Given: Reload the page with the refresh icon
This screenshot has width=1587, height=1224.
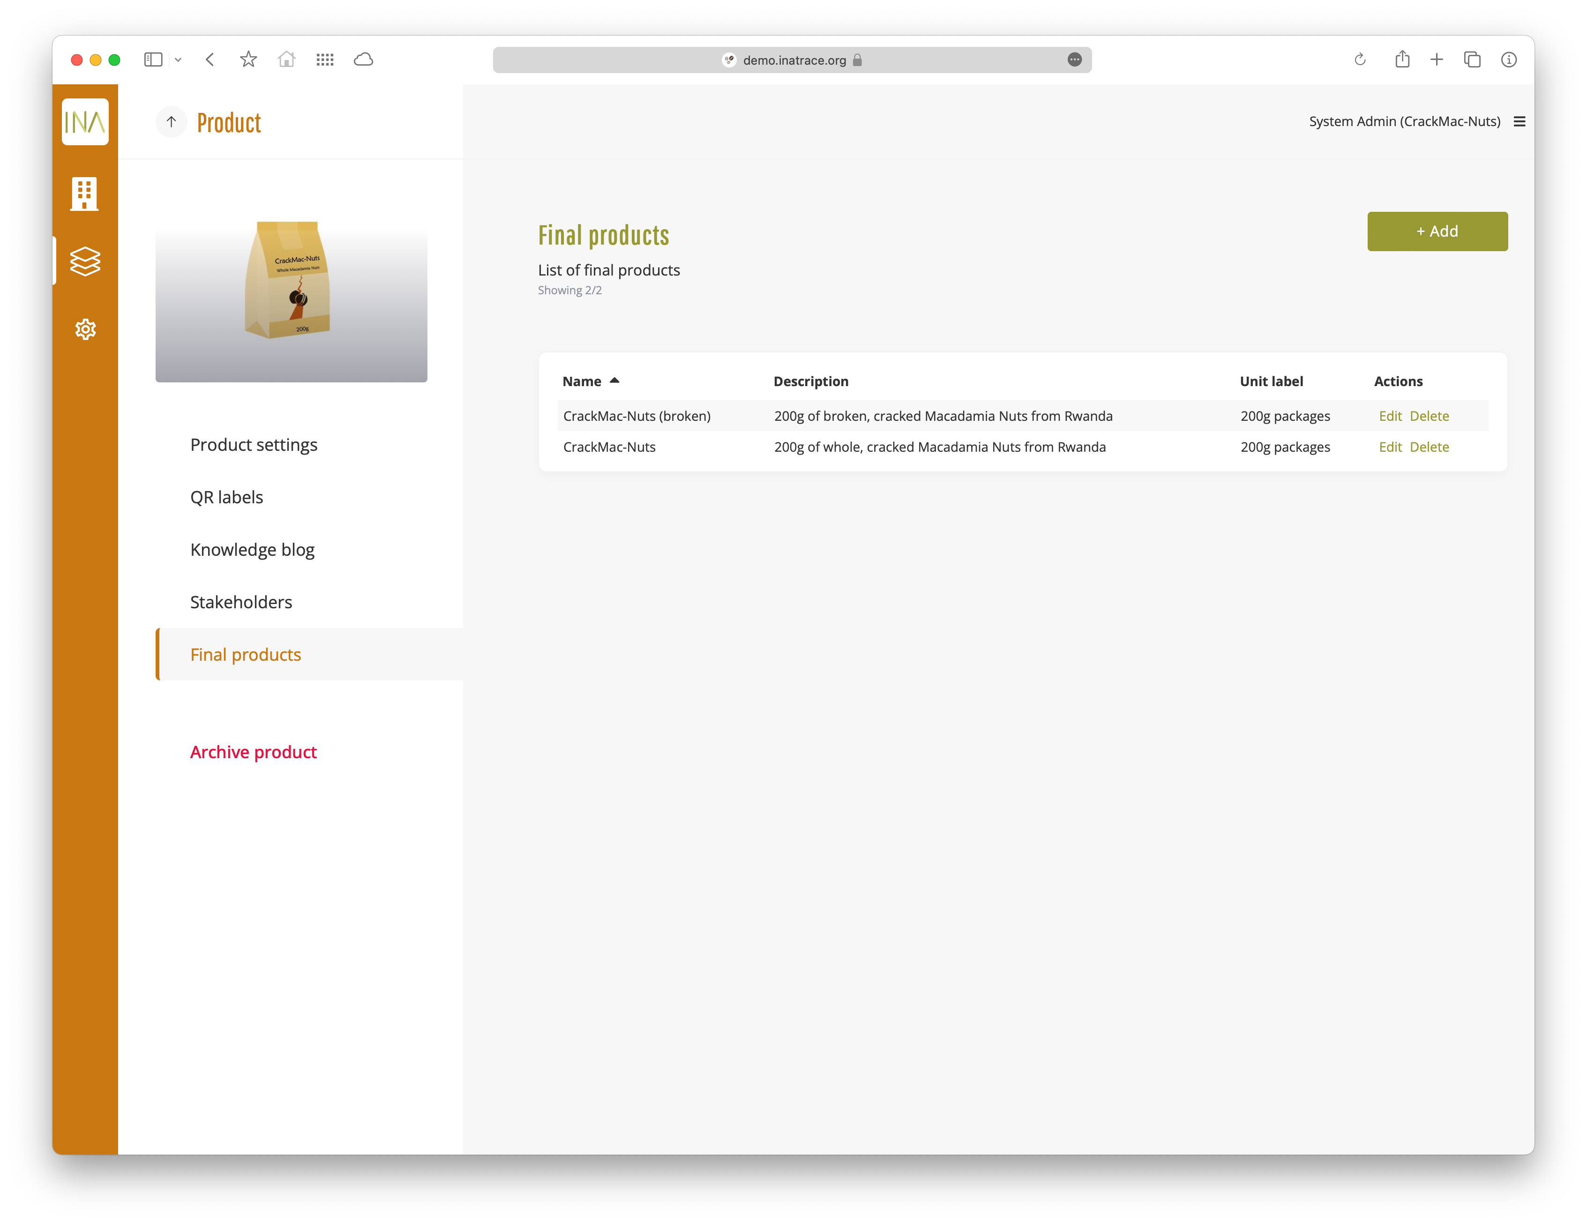Looking at the screenshot, I should (1360, 60).
